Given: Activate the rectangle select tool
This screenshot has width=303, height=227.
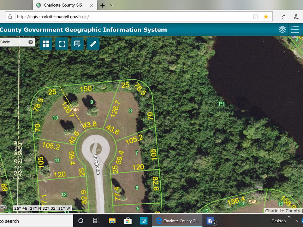Looking at the screenshot, I should [x=62, y=44].
